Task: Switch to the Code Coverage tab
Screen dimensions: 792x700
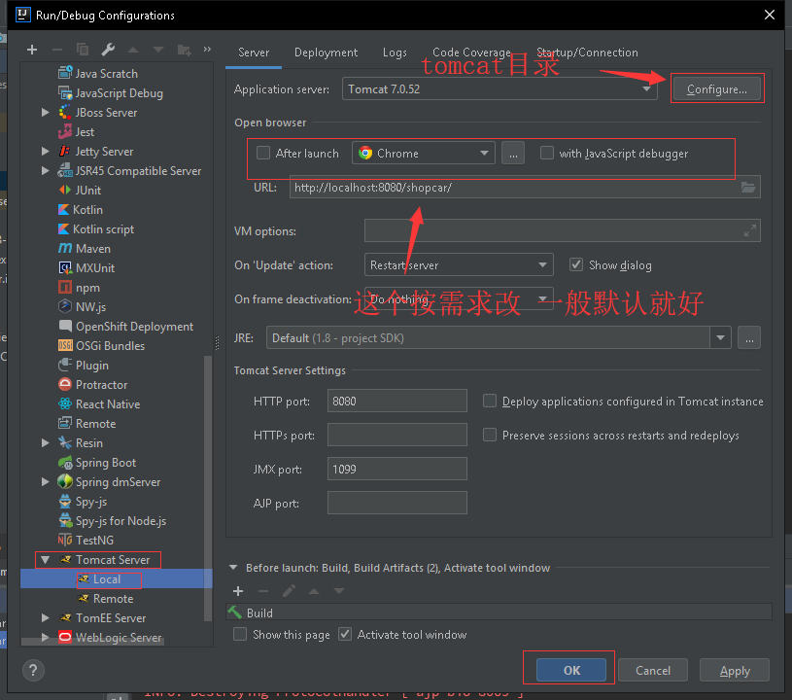Action: coord(471,52)
